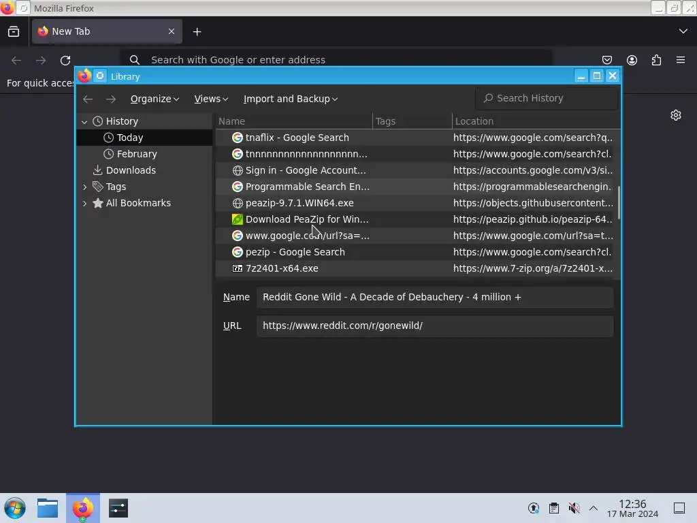Show hidden tray icons arrow
This screenshot has height=523, width=697.
pos(594,508)
